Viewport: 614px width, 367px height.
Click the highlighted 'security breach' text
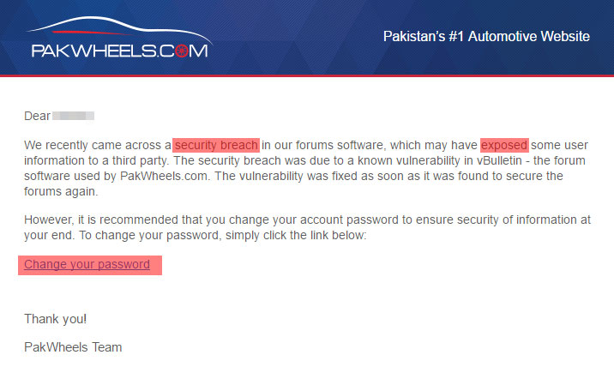click(x=216, y=145)
